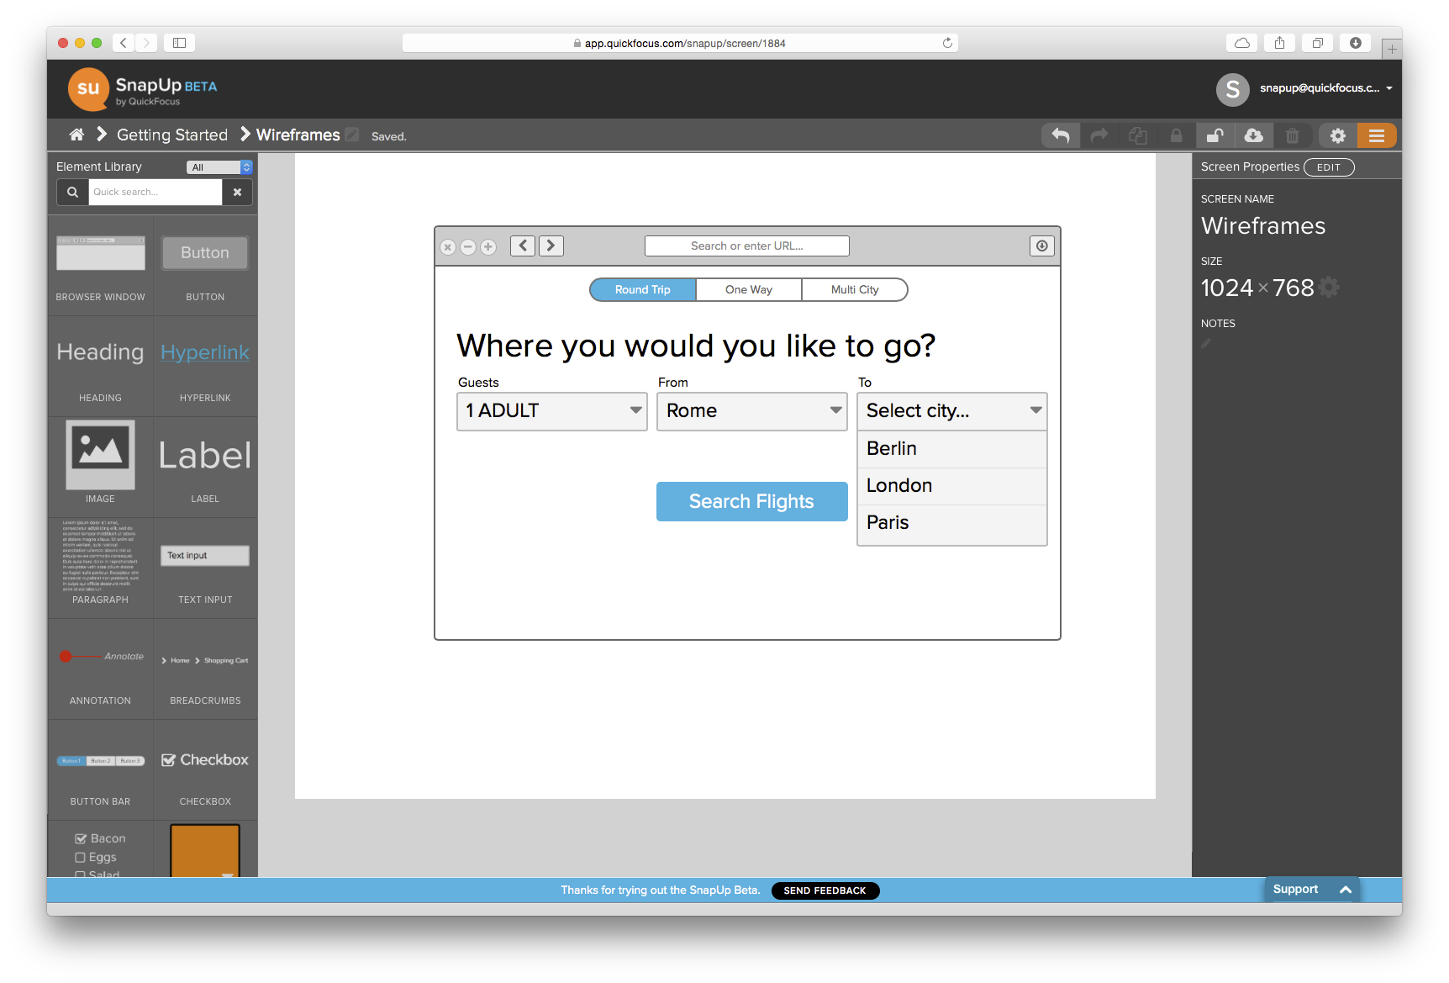
Task: Click the redo arrow icon
Action: coord(1099,135)
